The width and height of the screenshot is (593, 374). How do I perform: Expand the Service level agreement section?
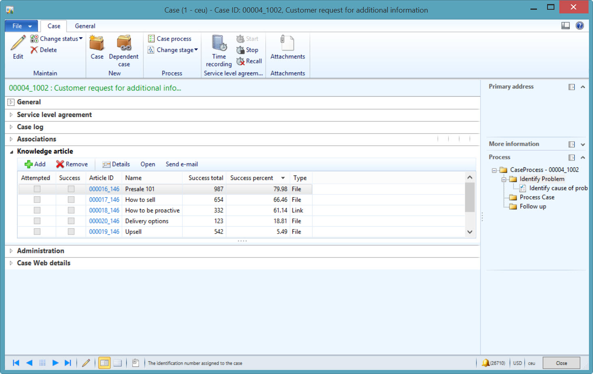(11, 115)
